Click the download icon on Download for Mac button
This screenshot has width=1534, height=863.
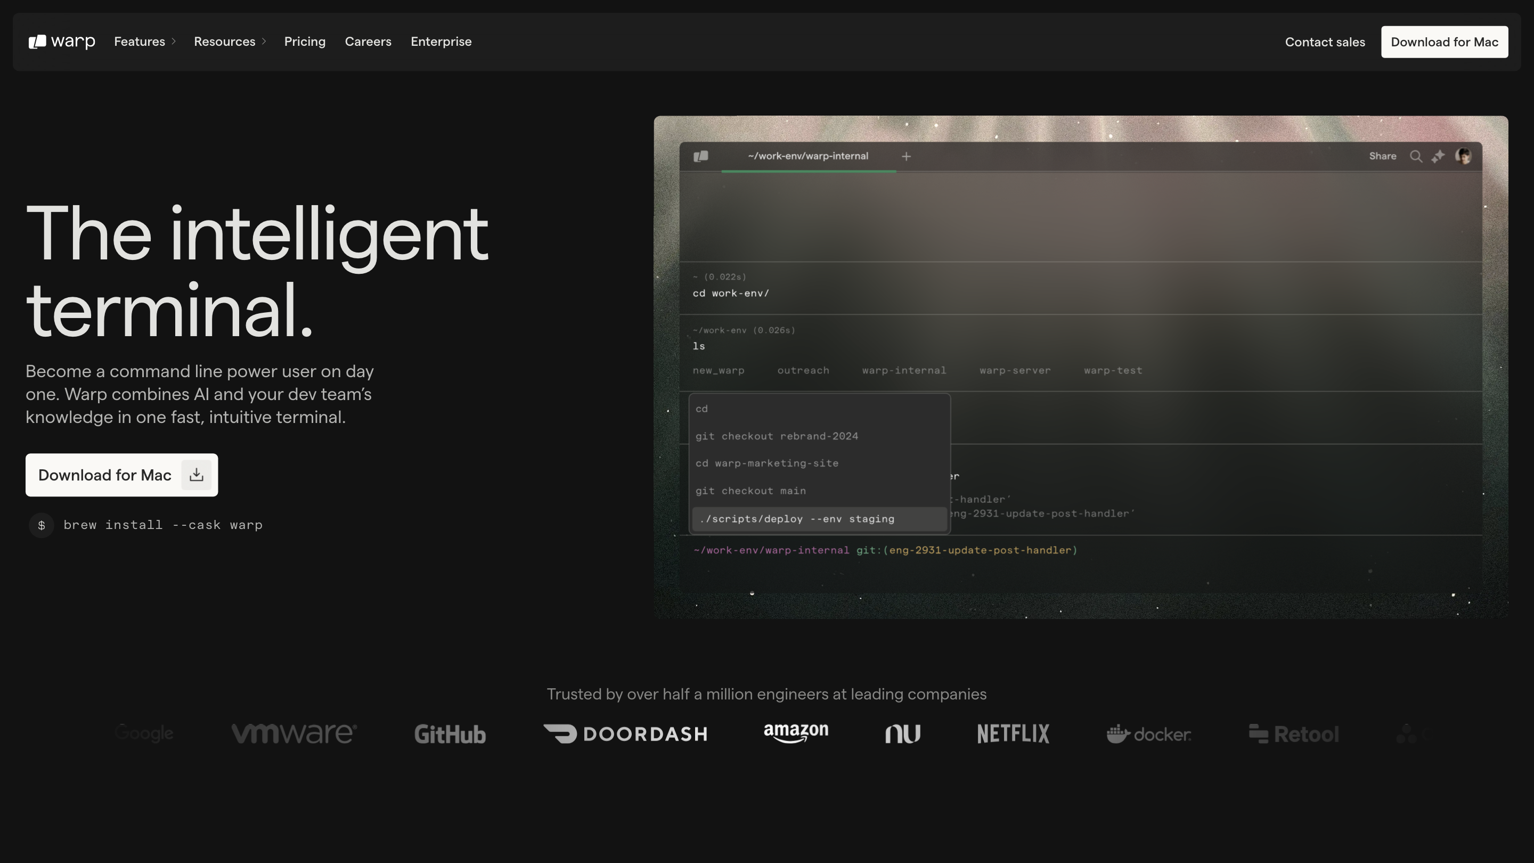coord(196,475)
